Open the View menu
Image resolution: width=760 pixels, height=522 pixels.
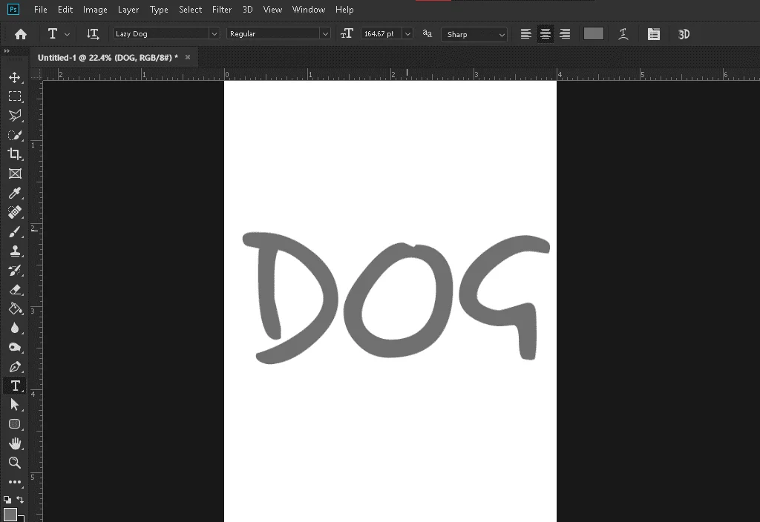272,10
